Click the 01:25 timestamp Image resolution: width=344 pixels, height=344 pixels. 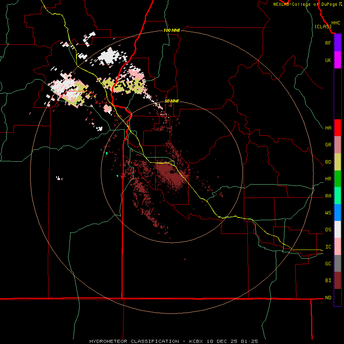coord(249,341)
